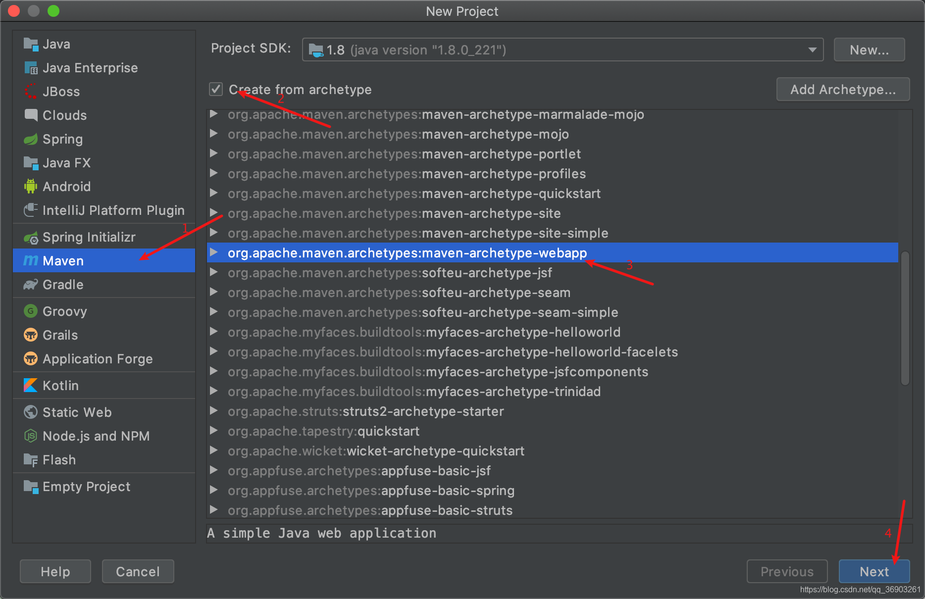Click the New... SDK button
This screenshot has height=599, width=925.
[x=869, y=50]
